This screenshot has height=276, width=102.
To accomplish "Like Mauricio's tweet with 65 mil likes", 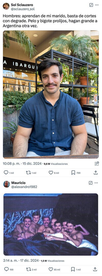I will pos(51,269).
